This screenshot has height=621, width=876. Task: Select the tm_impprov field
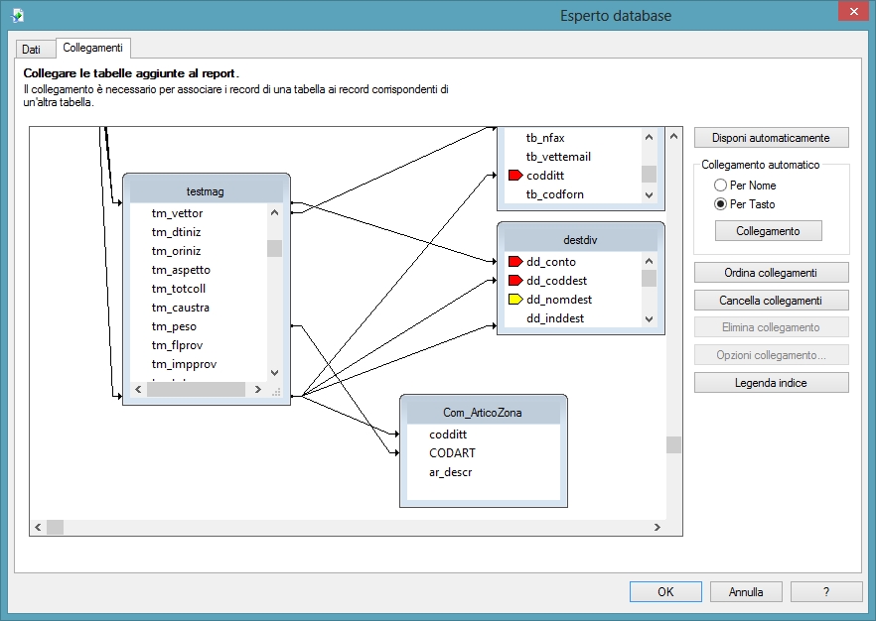(184, 364)
